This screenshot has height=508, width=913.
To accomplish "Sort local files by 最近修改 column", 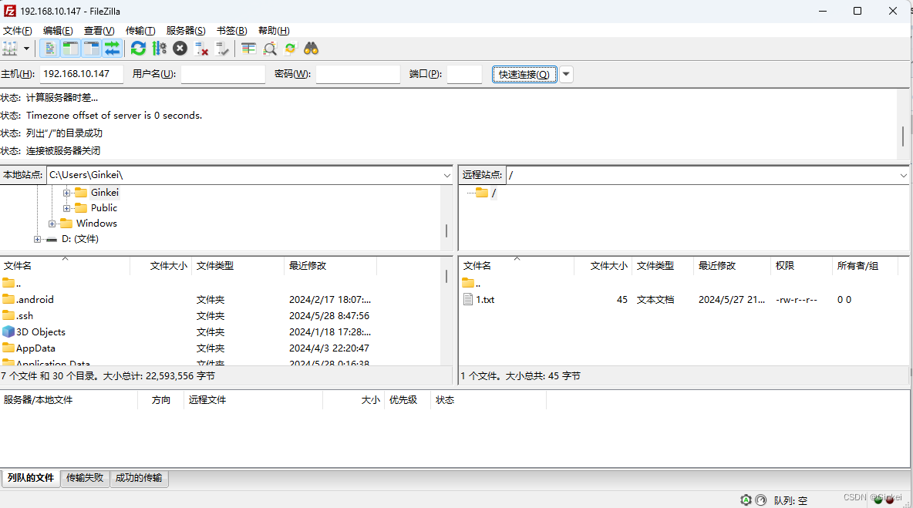I will coord(330,265).
